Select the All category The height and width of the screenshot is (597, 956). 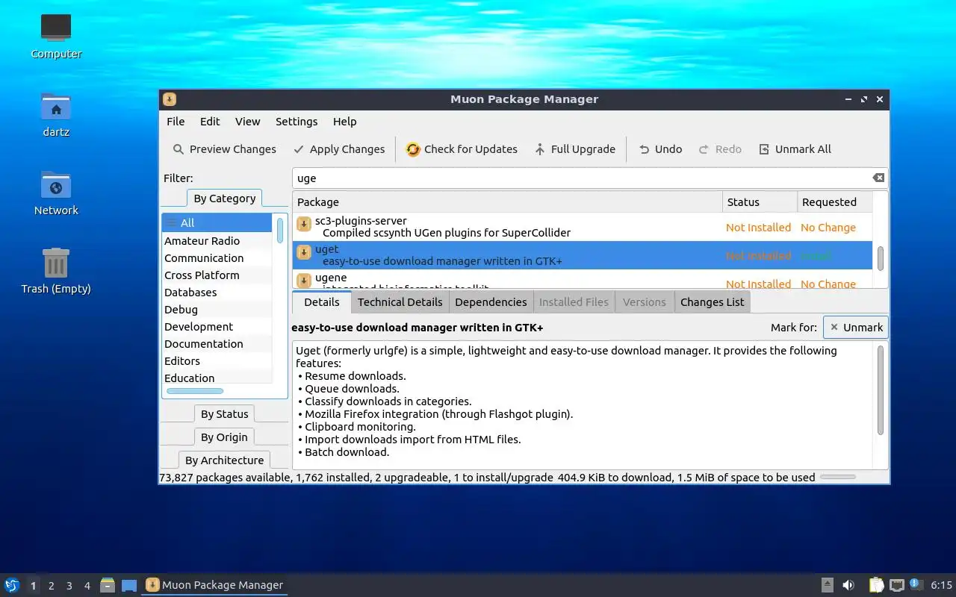point(217,222)
